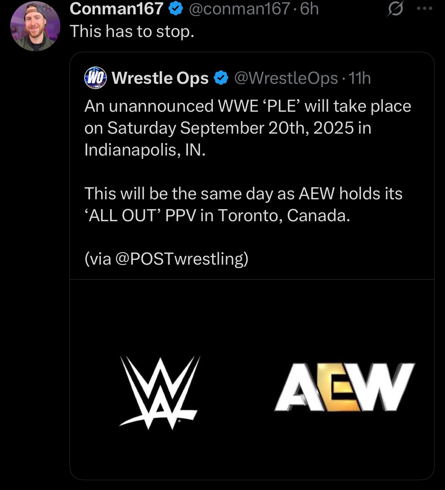Open the @POSTwrestling mention
The width and height of the screenshot is (445, 490).
click(181, 259)
